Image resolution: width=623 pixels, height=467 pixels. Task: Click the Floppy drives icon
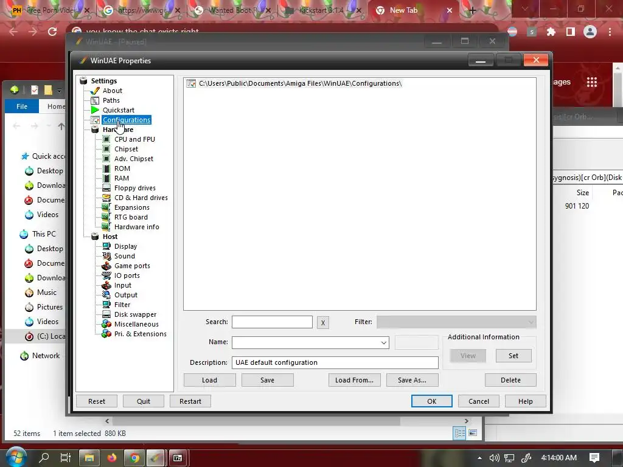106,188
